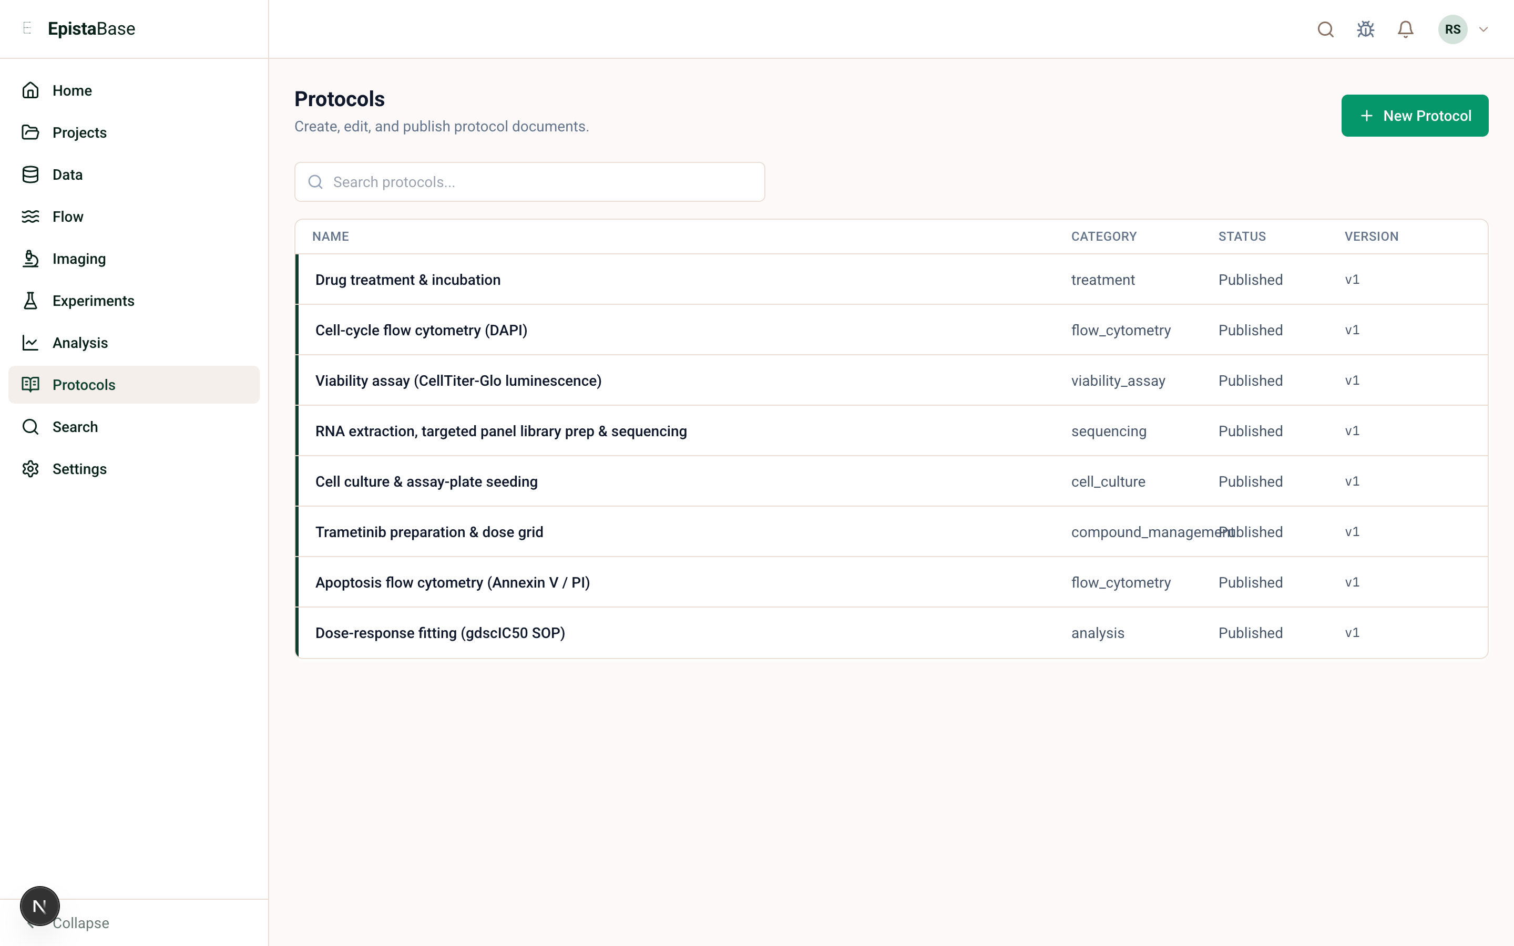
Task: Collapse the sidebar
Action: coord(81,923)
